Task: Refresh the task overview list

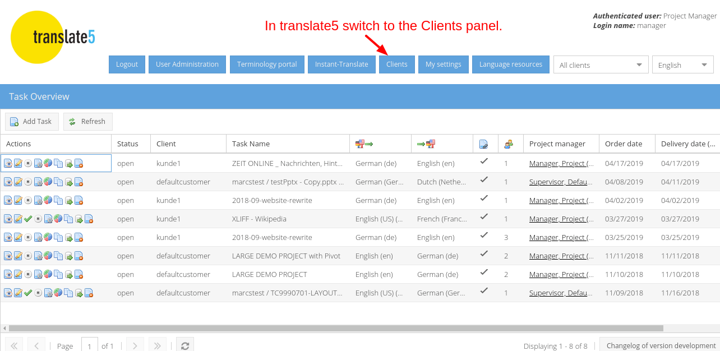Action: click(88, 122)
